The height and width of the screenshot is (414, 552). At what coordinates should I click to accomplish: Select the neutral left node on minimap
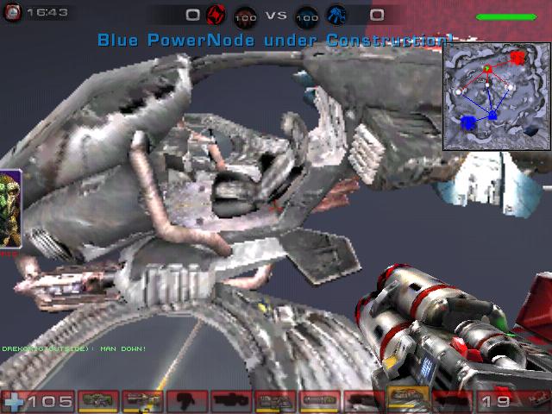[x=459, y=92]
